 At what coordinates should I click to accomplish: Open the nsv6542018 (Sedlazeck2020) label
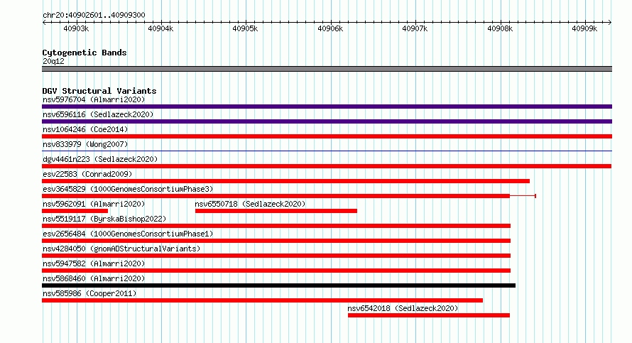[403, 308]
